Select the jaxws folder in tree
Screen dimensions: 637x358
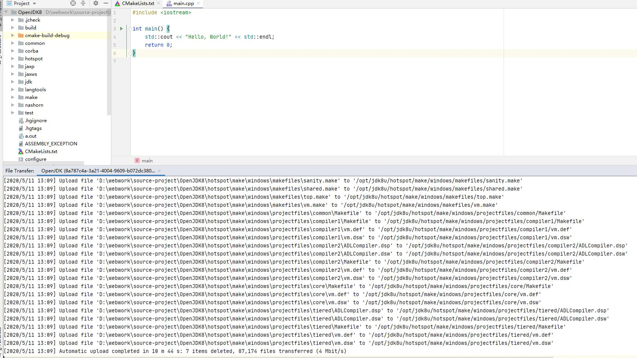click(31, 74)
